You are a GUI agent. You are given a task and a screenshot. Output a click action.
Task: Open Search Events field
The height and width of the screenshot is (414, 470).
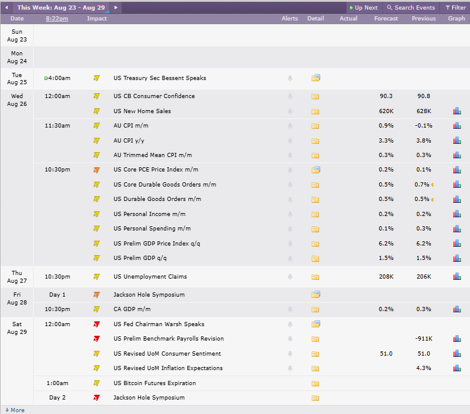point(411,7)
